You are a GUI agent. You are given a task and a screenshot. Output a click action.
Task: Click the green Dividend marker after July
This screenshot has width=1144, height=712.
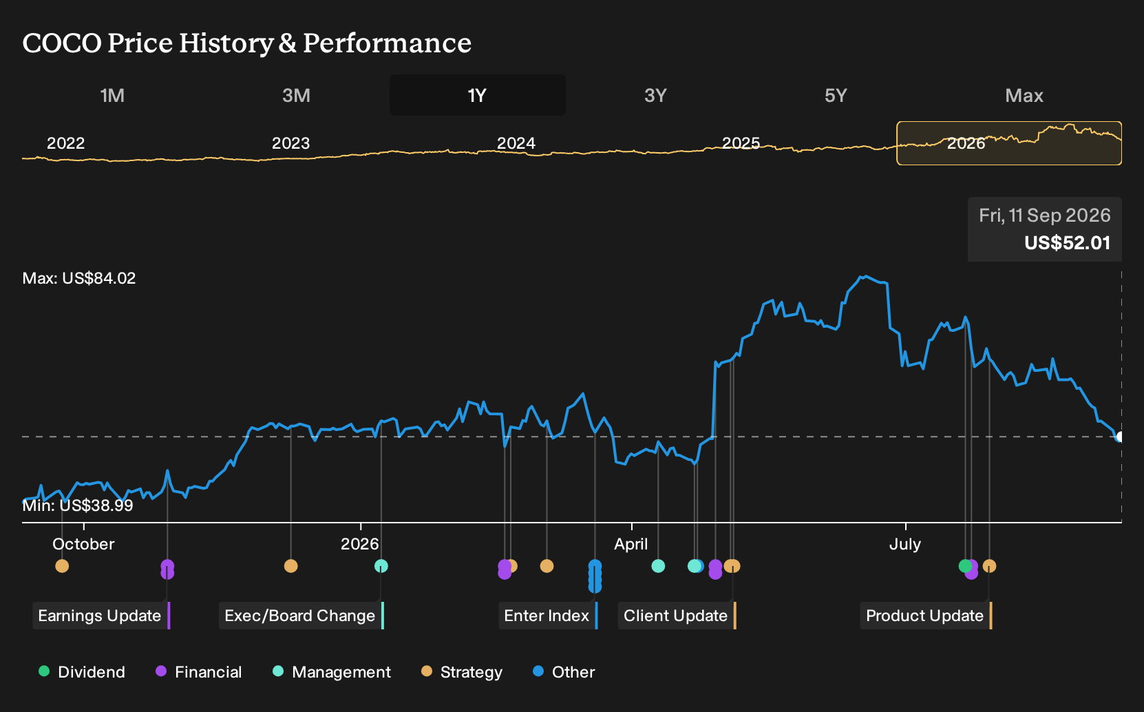(x=965, y=566)
